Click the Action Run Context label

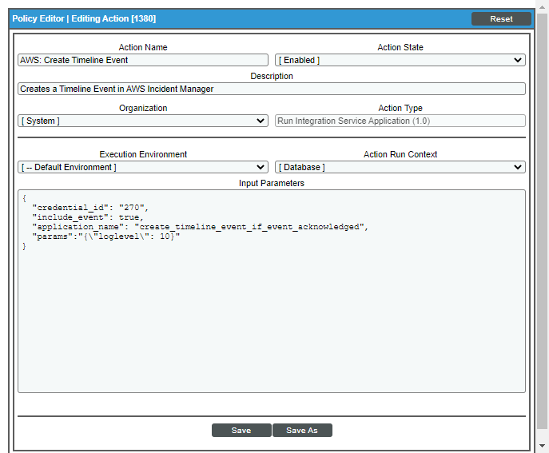click(400, 154)
